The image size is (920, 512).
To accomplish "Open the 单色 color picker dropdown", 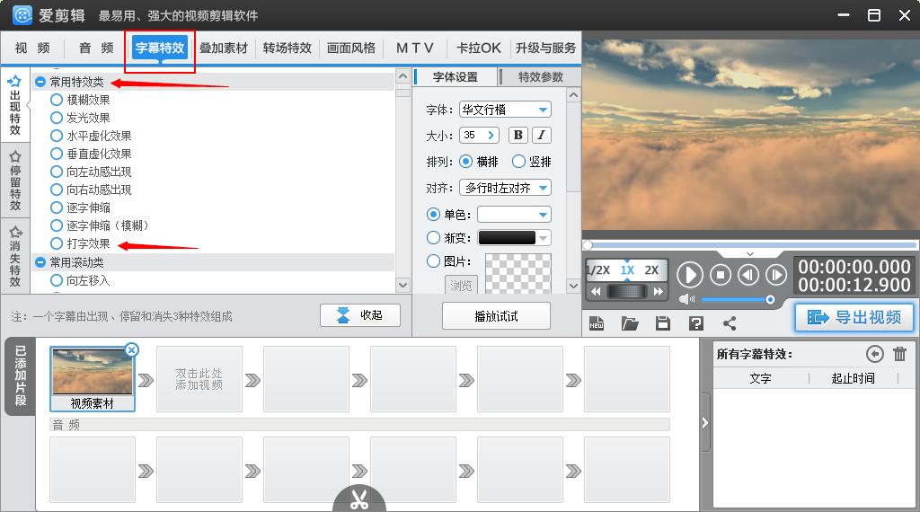I will (514, 215).
